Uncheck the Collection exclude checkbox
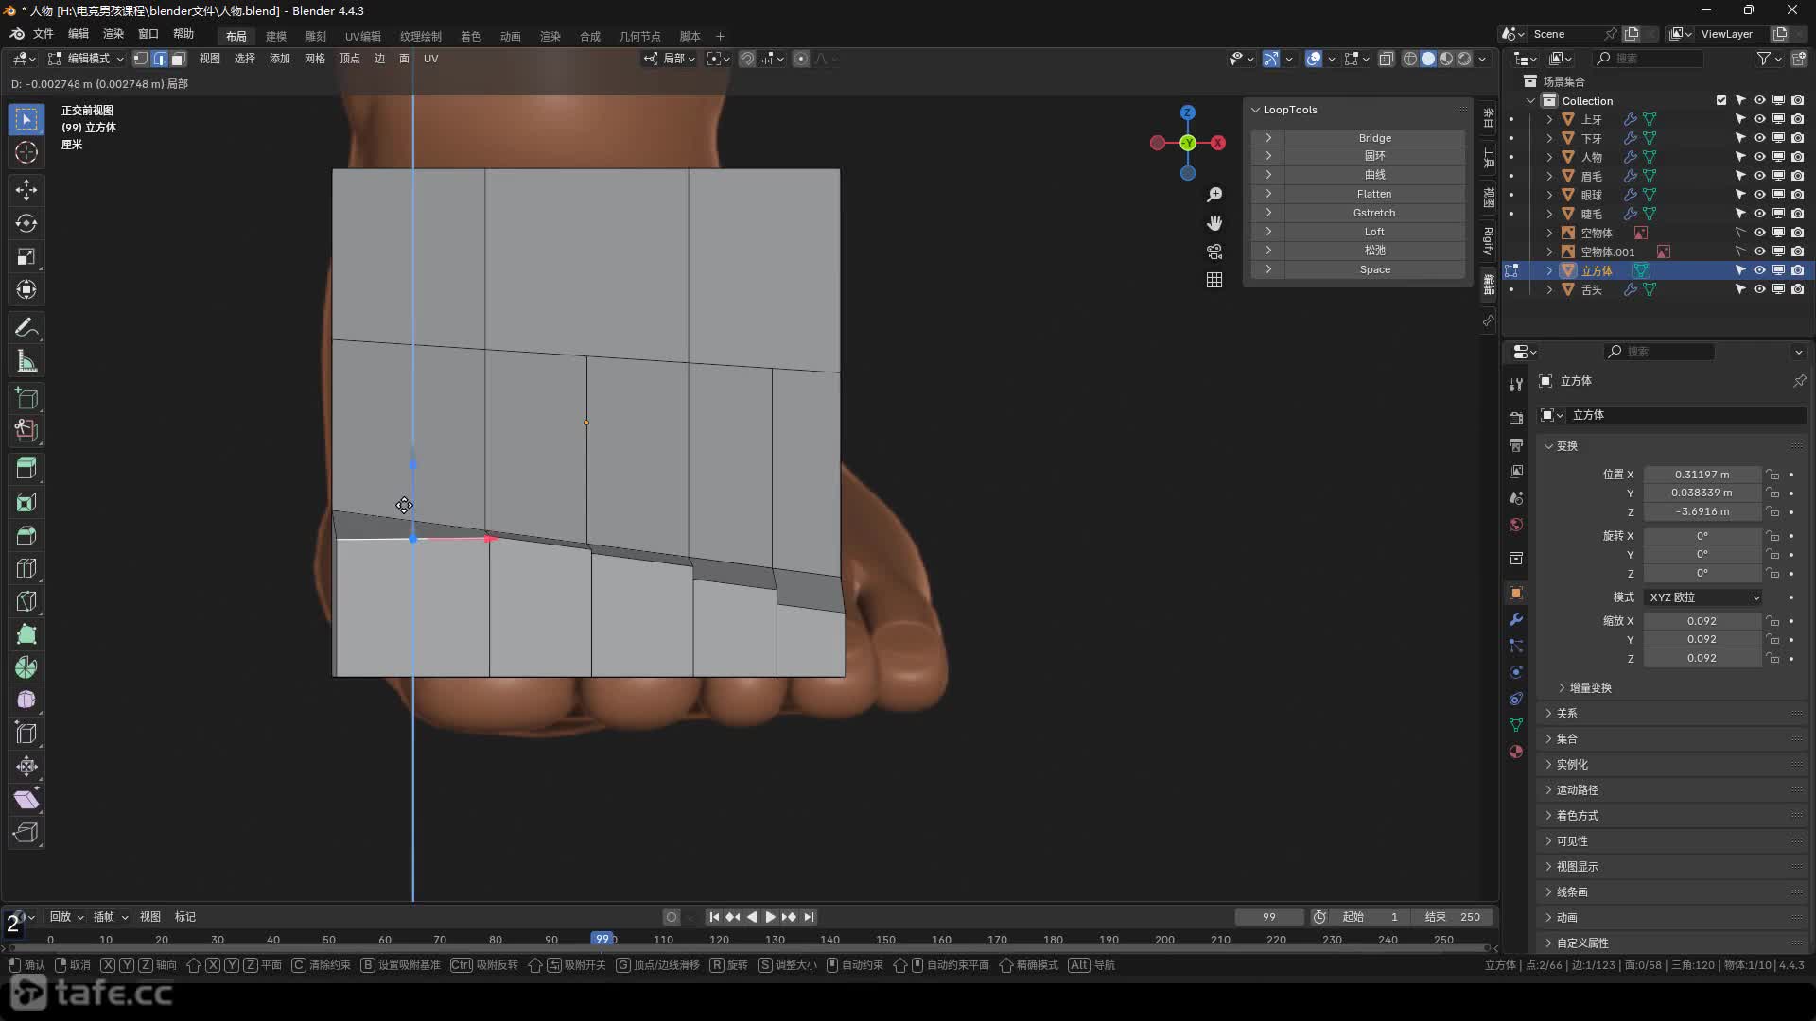Screen dimensions: 1816x1021 tap(1721, 100)
